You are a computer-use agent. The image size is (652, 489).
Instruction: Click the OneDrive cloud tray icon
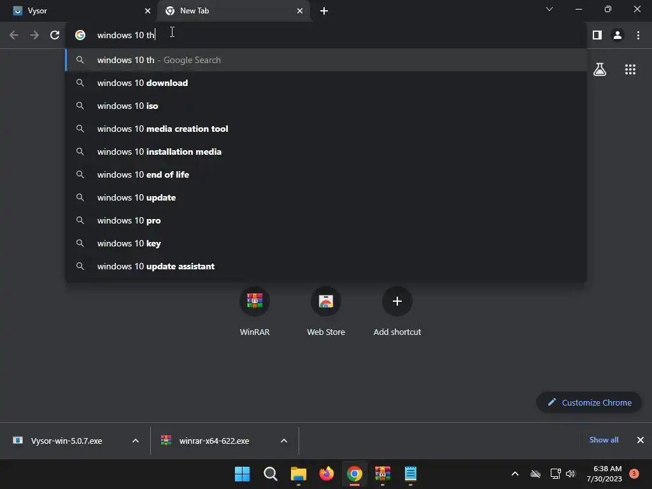click(535, 474)
